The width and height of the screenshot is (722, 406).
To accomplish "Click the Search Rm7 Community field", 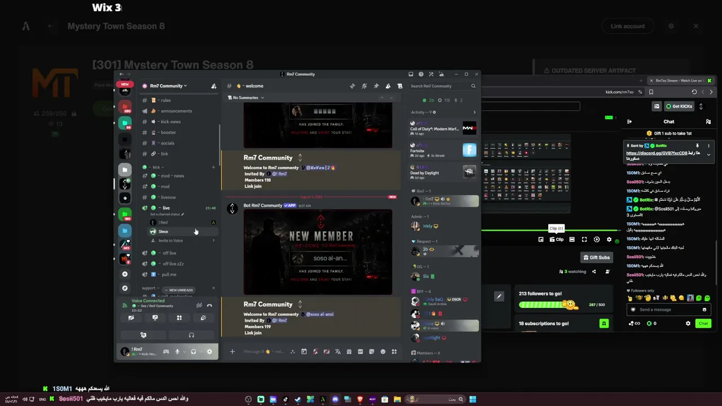I will pyautogui.click(x=443, y=86).
